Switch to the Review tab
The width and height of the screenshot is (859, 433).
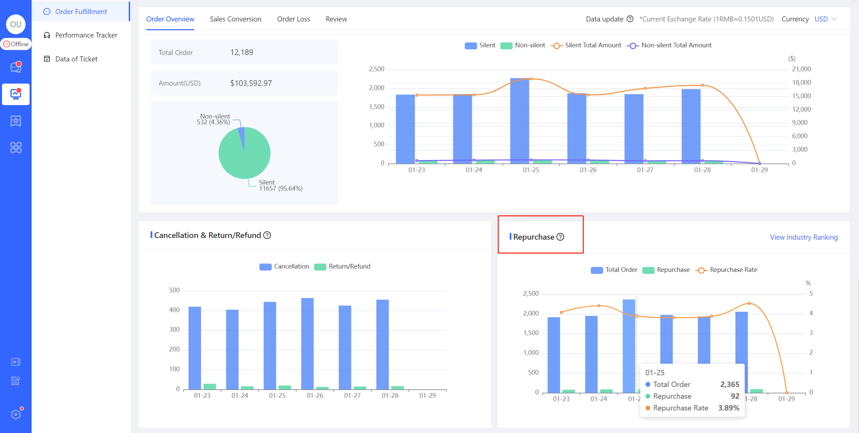336,19
